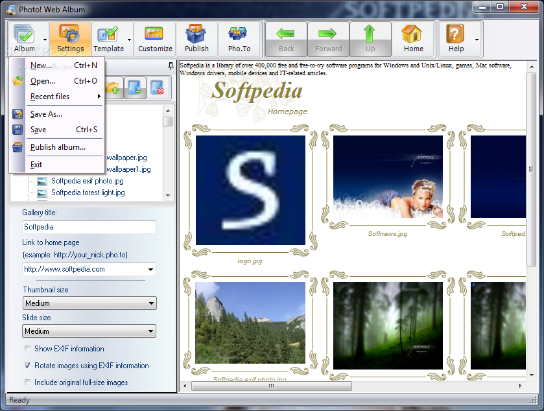Viewport: 544px width, 411px height.
Task: Open the Softpedia S logo thumbnail
Action: (x=250, y=191)
